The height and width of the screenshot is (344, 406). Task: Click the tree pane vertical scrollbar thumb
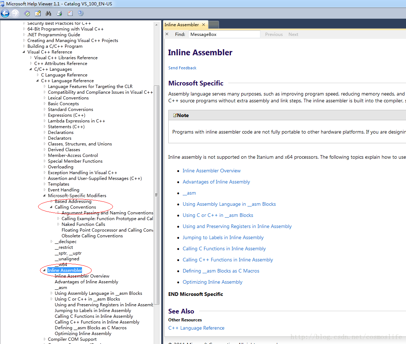(156, 195)
